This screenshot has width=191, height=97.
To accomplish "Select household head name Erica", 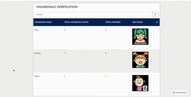I will coord(37,30).
